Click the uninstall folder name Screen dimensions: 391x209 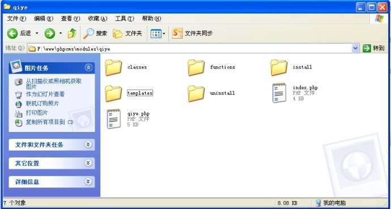tap(223, 93)
